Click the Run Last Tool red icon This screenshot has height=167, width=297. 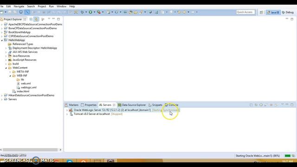[99, 12]
